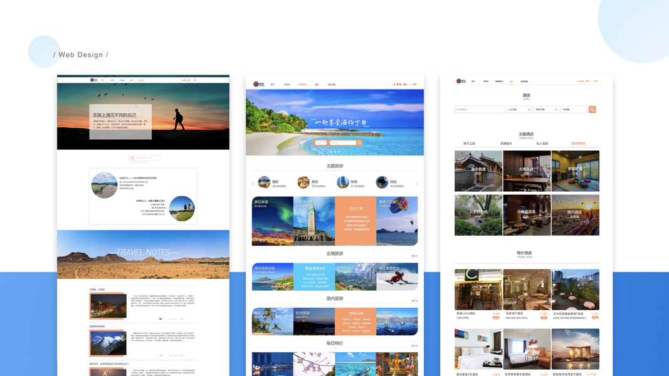Click the 在路上遇见不同的自己 hero card
The image size is (669, 376).
(120, 122)
